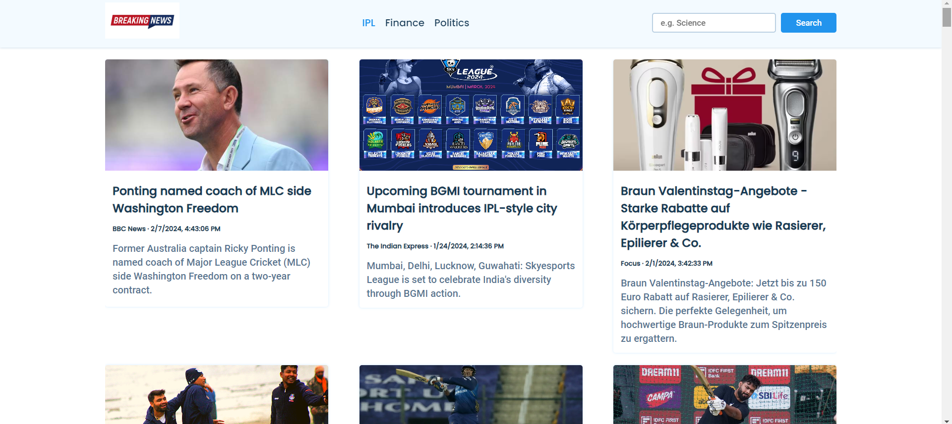
Task: Open the IPL category tab
Action: point(368,23)
